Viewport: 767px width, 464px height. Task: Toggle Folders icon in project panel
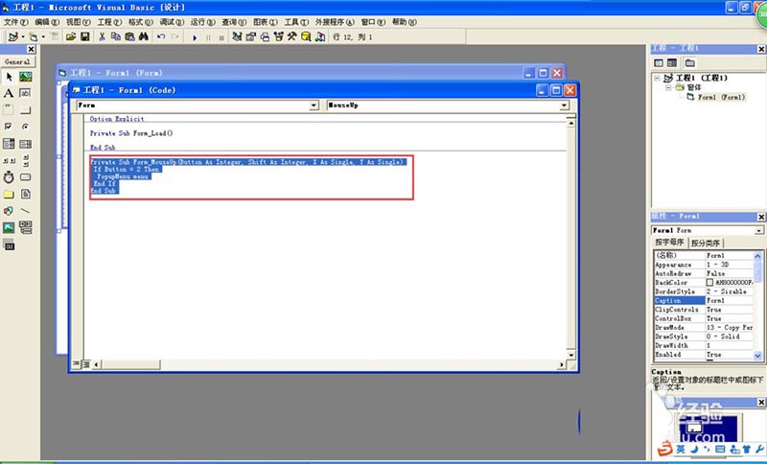pos(689,62)
